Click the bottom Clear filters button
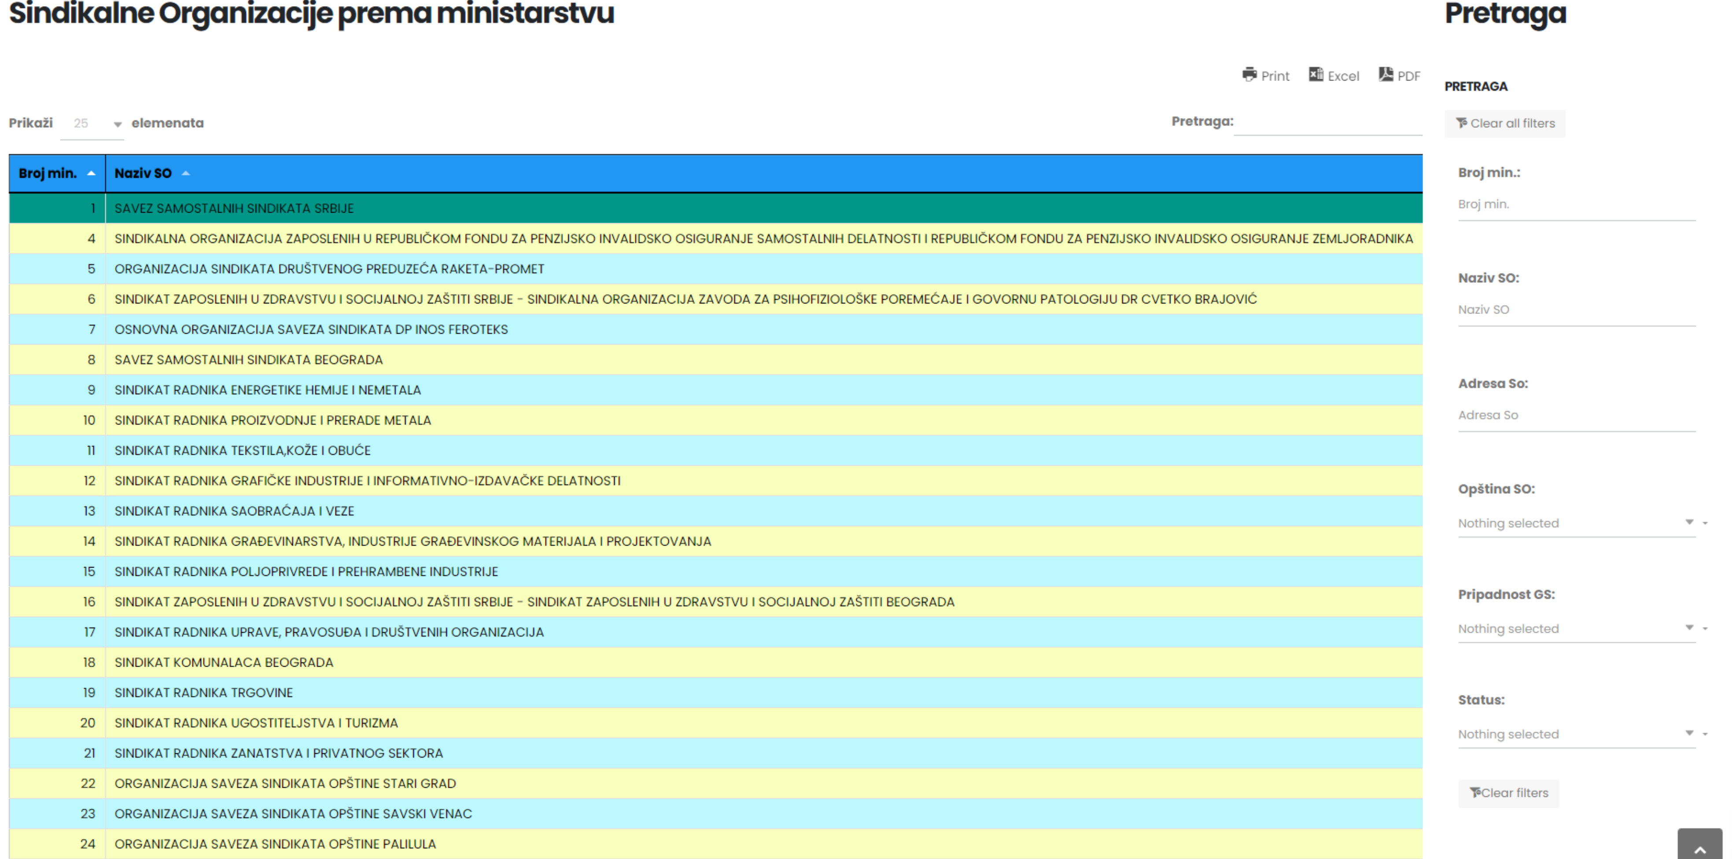The width and height of the screenshot is (1732, 859). [1509, 793]
